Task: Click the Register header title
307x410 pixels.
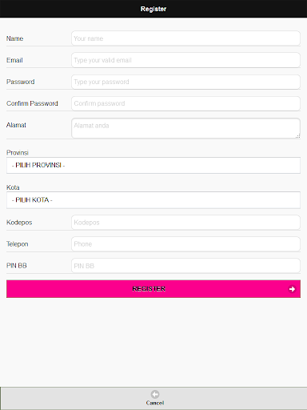Action: pyautogui.click(x=153, y=9)
